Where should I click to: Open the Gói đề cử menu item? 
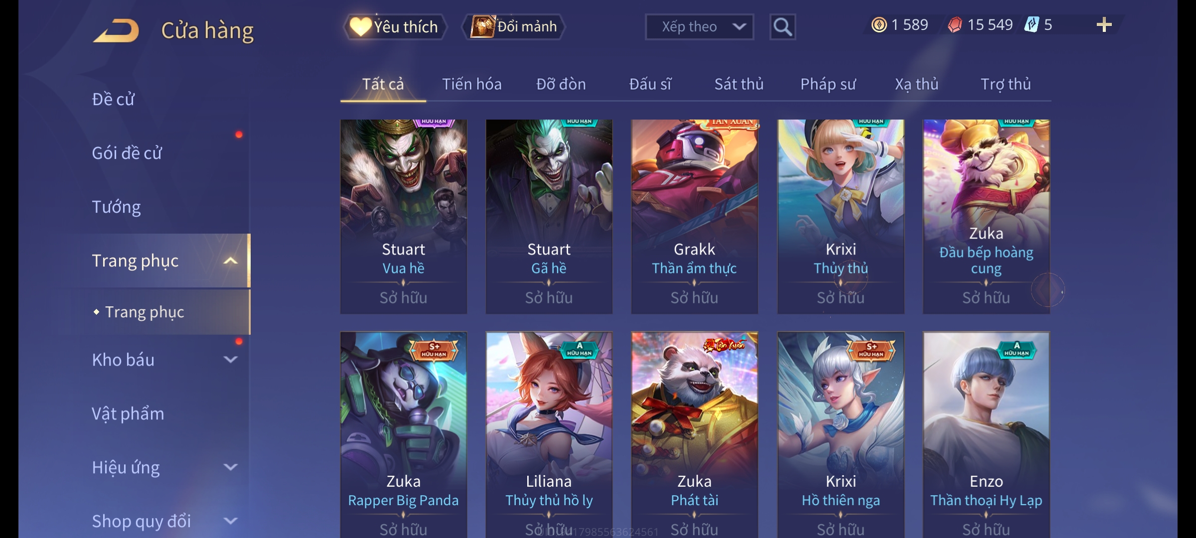[x=127, y=153]
